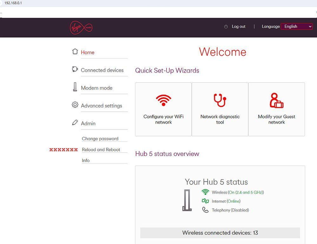Expand the Advanced settings menu
The height and width of the screenshot is (244, 317).
[102, 106]
